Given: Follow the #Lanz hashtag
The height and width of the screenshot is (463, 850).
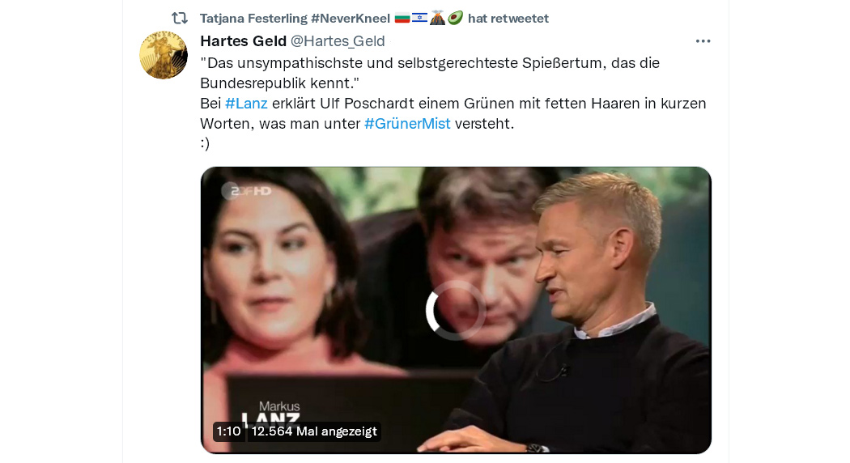Looking at the screenshot, I should [x=246, y=104].
